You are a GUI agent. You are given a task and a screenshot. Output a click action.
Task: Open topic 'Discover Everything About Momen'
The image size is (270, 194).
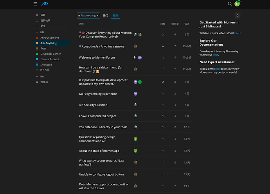pyautogui.click(x=105, y=34)
